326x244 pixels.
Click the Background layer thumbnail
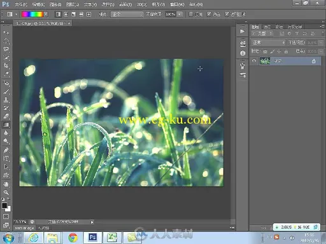click(x=265, y=61)
